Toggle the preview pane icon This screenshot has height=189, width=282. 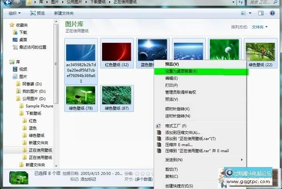click(261, 13)
